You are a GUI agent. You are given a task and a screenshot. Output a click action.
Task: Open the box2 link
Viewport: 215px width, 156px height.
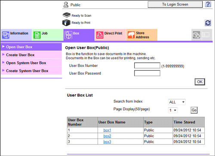tap(107, 136)
